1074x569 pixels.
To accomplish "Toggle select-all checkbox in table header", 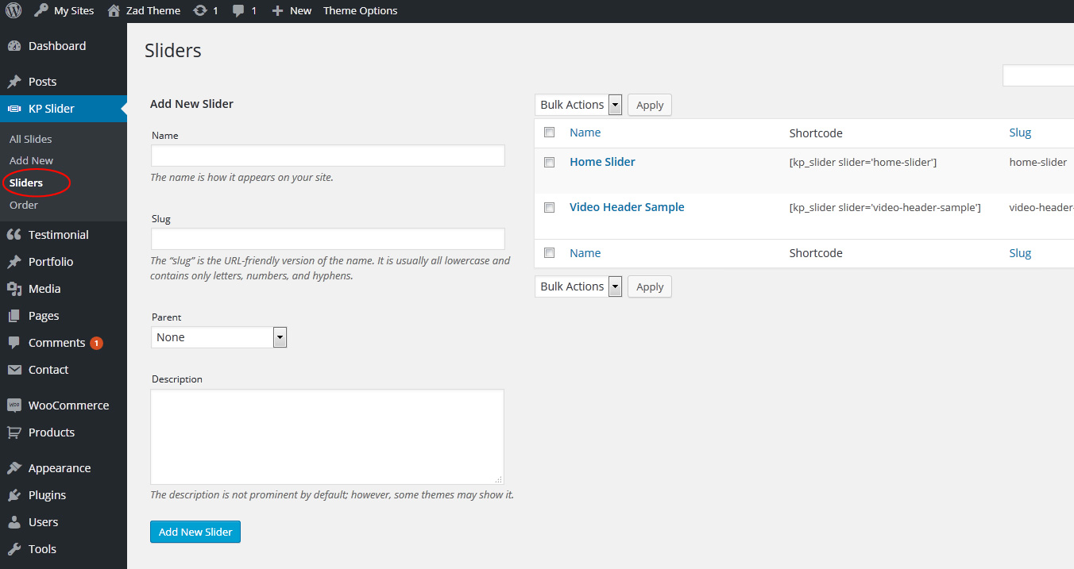I will pyautogui.click(x=549, y=133).
